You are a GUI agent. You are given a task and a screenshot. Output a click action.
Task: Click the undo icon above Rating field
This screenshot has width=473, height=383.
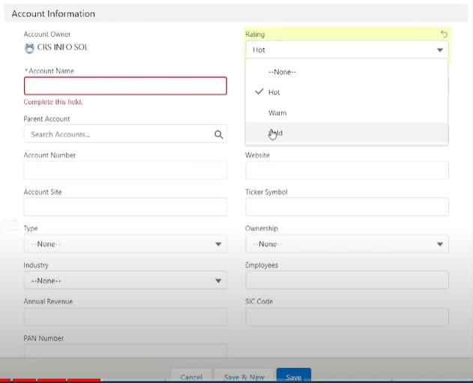(444, 34)
